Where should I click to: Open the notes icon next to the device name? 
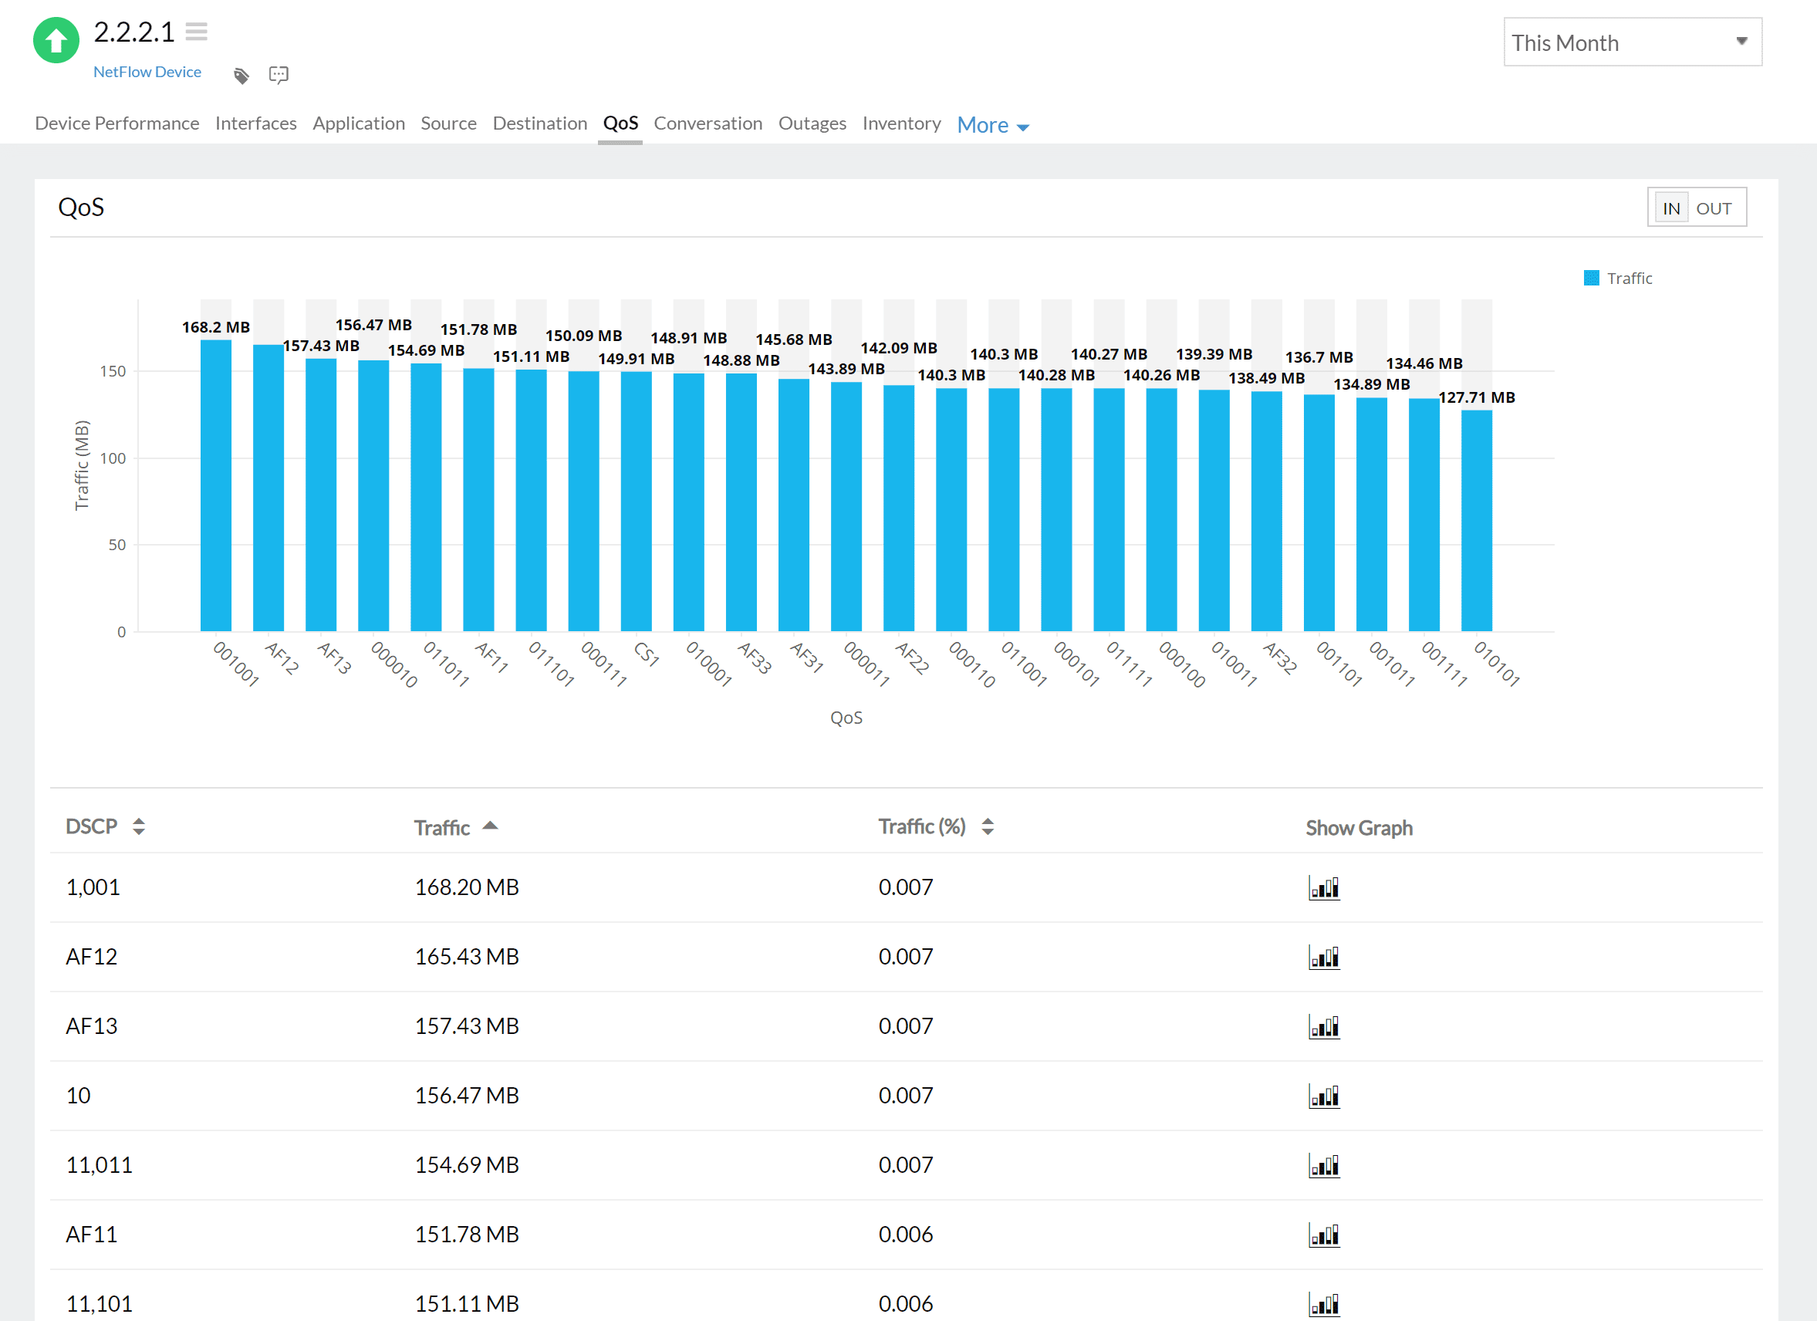(x=279, y=74)
